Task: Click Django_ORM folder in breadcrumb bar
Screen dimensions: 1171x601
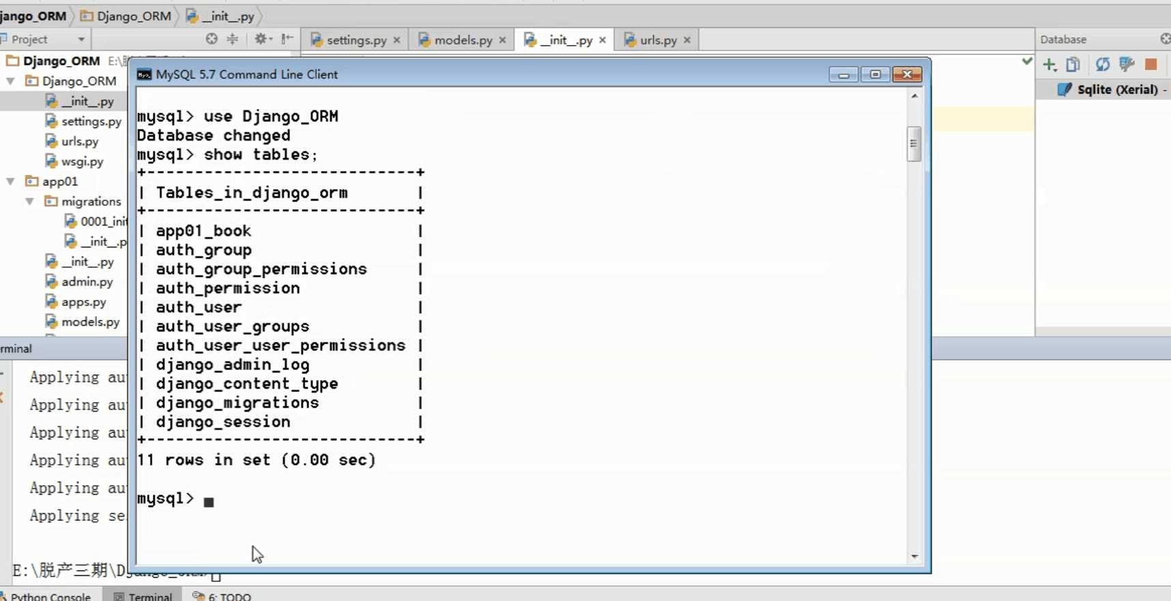Action: (x=126, y=16)
